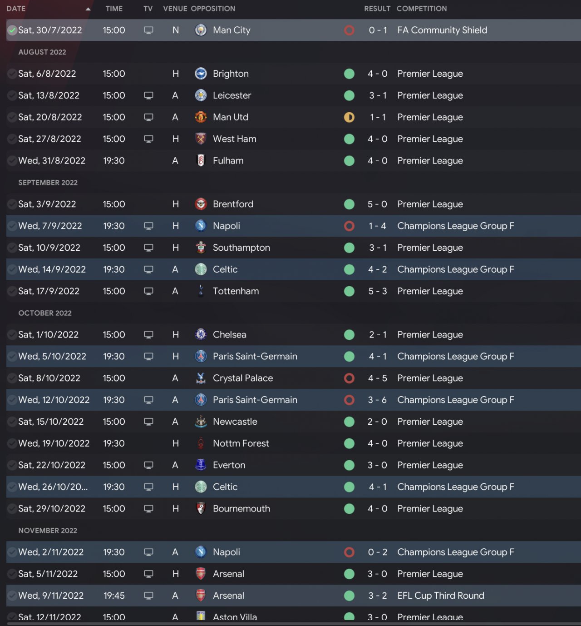This screenshot has width=581, height=626.
Task: Click the Man Utd club badge
Action: coord(201,117)
